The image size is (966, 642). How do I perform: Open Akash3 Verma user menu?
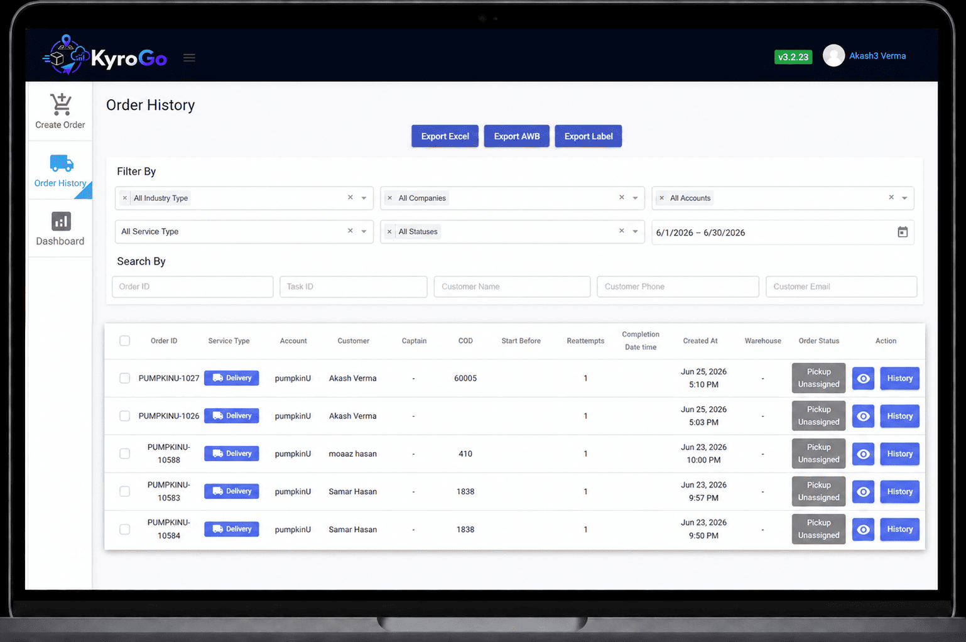(x=877, y=56)
